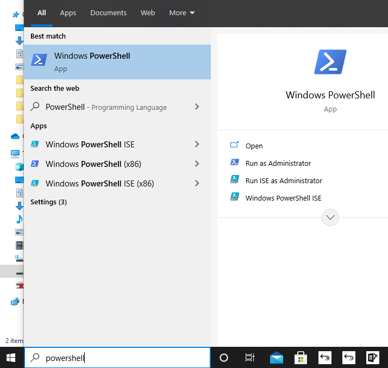Screen dimensions: 388x368
Task: Click the This PC monitor icon in Explorer sidebar
Action: (15, 153)
